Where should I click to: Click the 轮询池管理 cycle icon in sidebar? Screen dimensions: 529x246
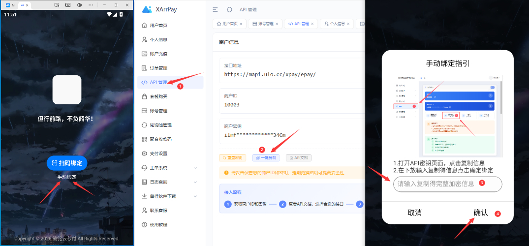144,125
